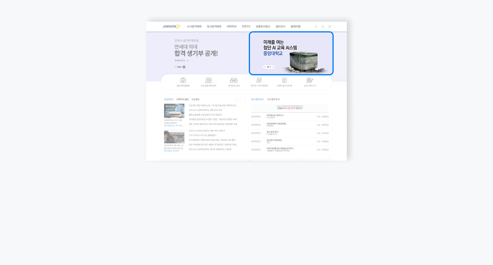
Task: Click the pause button on 연세대 의대 slider
Action: pos(184,67)
